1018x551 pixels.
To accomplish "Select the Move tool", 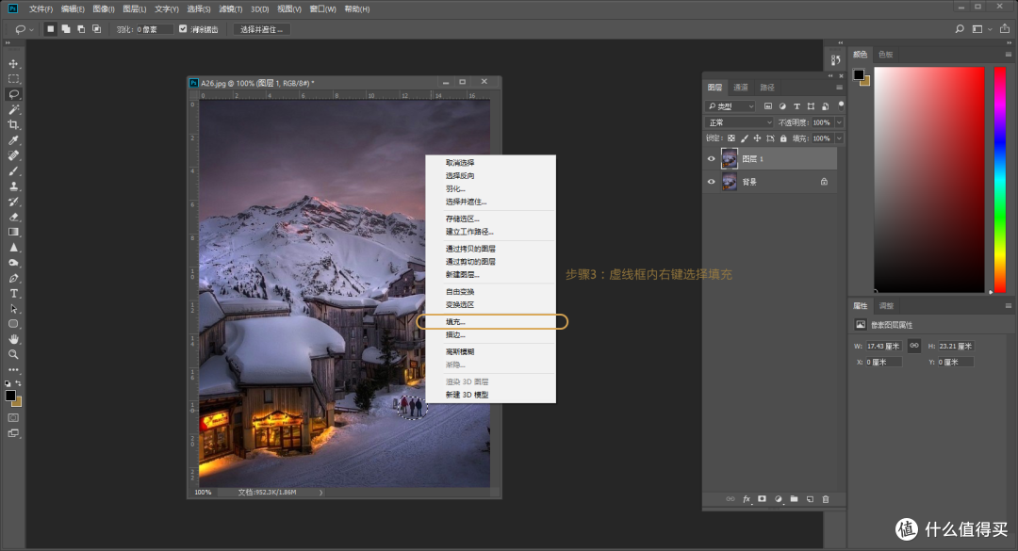I will 13,64.
